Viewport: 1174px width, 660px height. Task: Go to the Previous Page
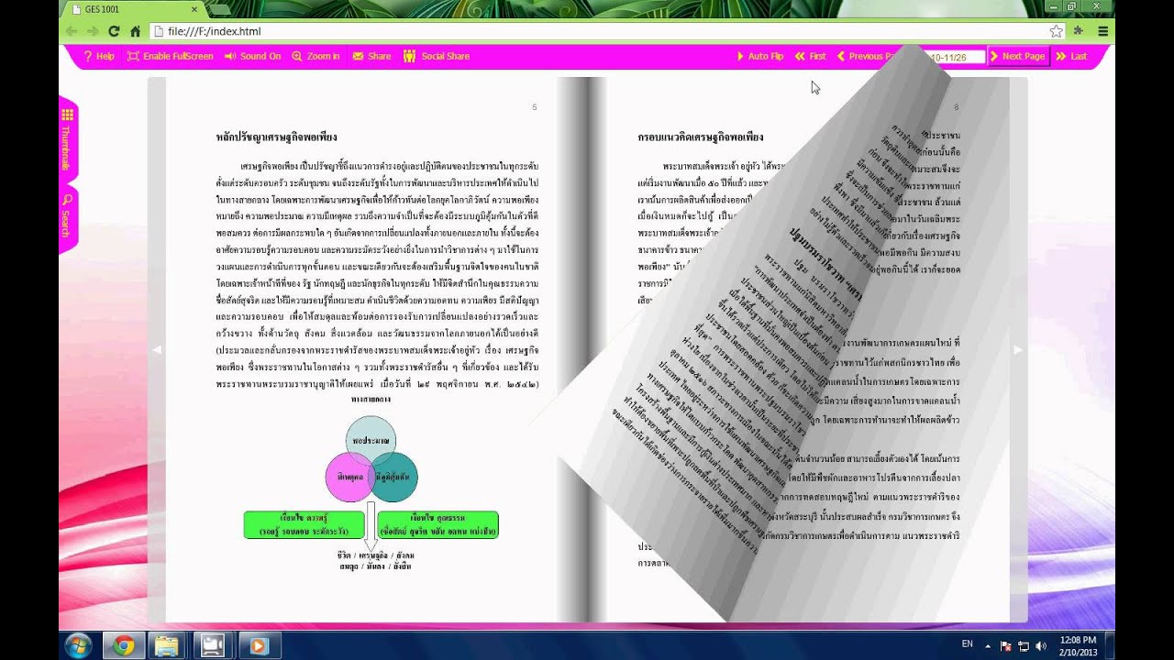point(866,56)
